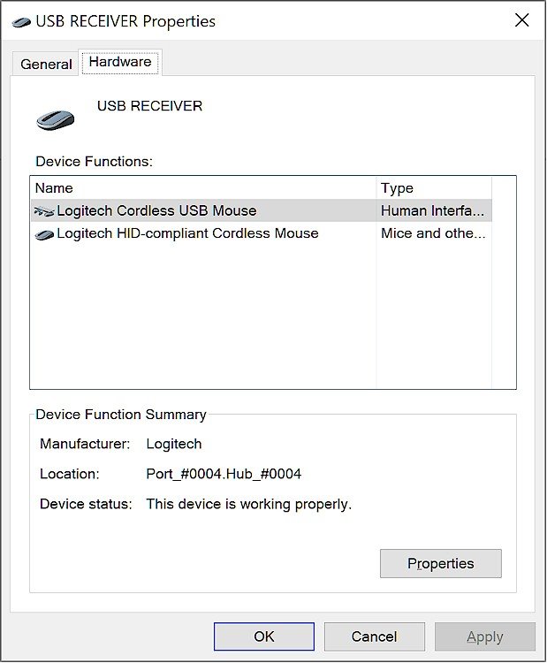Open device Properties button
This screenshot has width=547, height=663.
click(x=440, y=564)
